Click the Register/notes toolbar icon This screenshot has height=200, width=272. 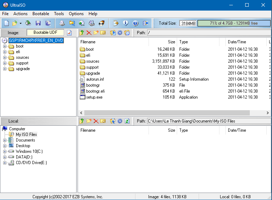[x=116, y=23]
